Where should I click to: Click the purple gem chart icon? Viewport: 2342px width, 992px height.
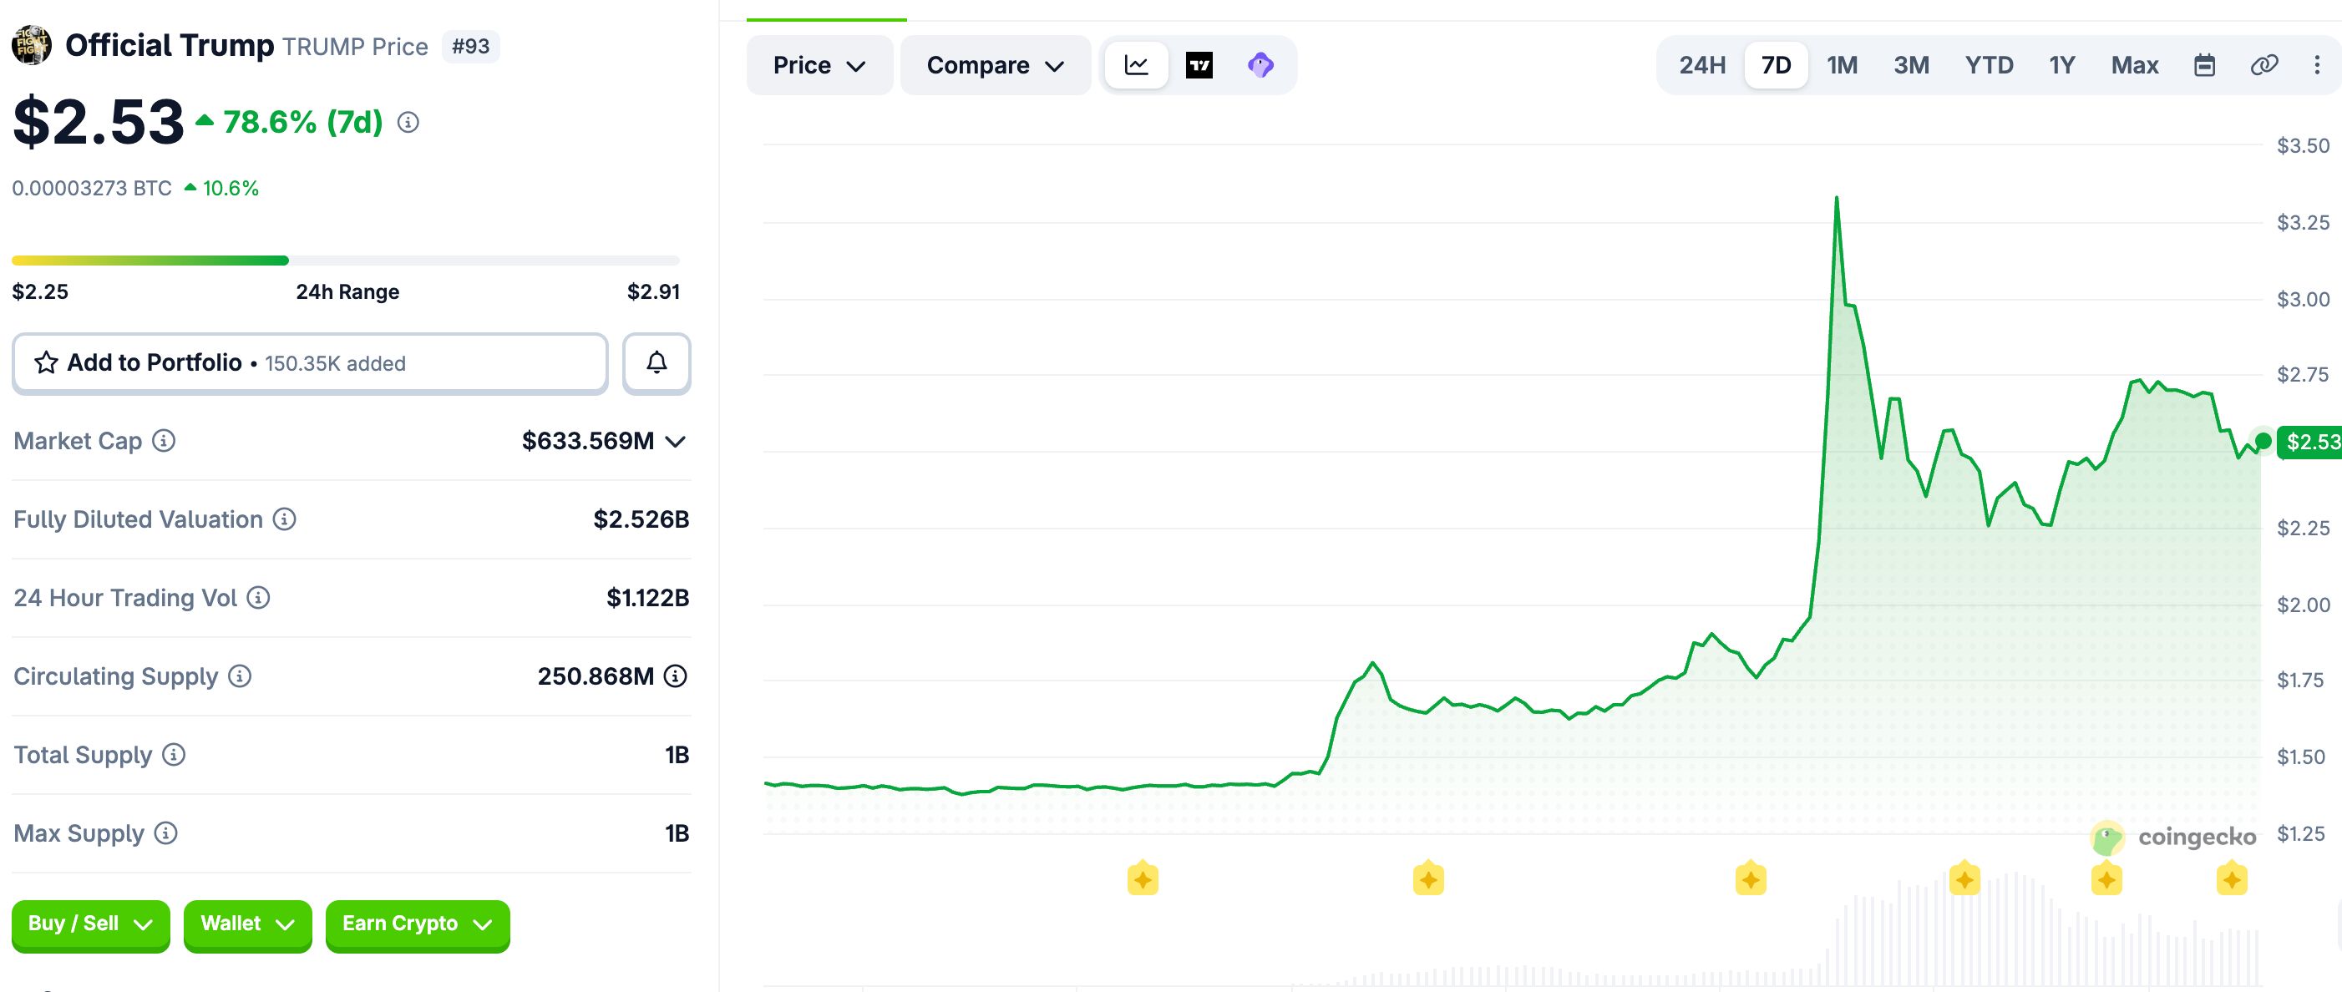[1261, 64]
